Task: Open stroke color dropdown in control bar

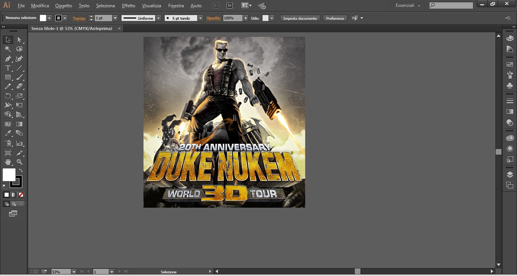Action: 65,18
